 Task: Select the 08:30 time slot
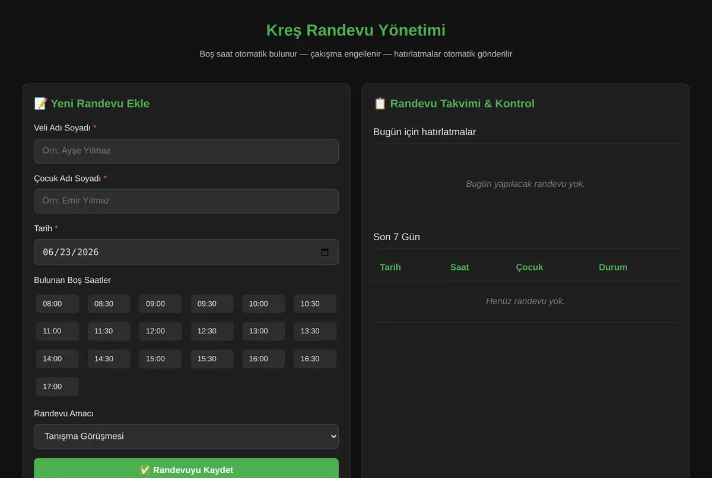click(x=109, y=304)
